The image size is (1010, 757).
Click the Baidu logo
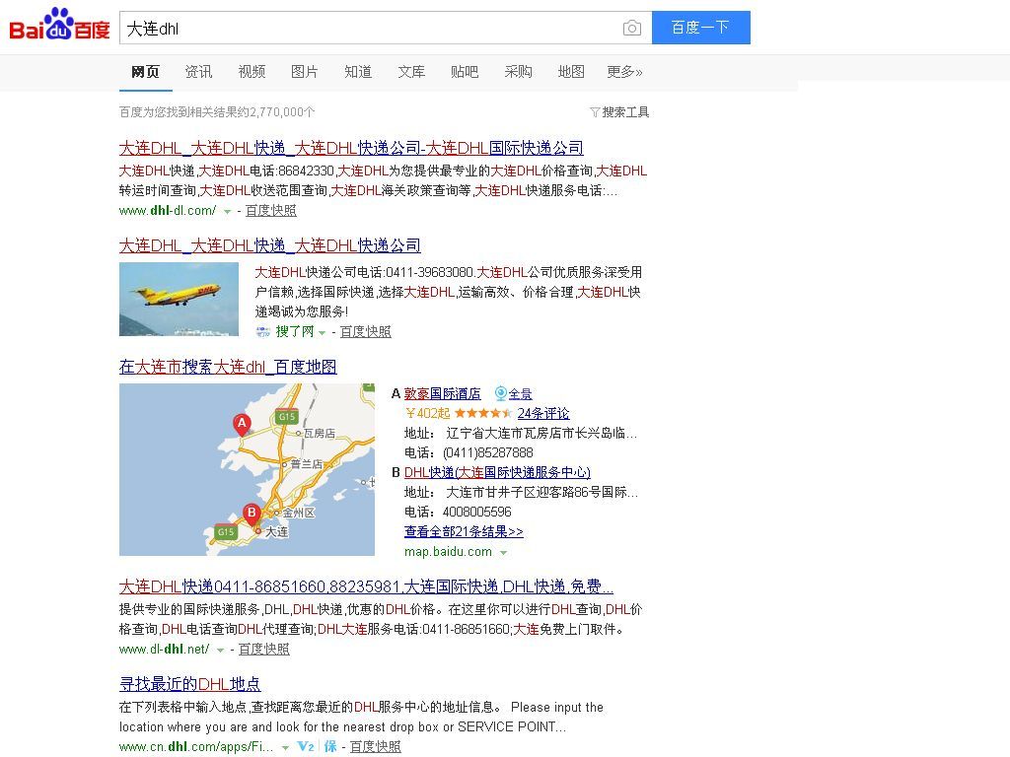[x=59, y=26]
